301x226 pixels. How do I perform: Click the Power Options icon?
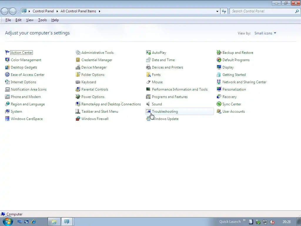(78, 97)
